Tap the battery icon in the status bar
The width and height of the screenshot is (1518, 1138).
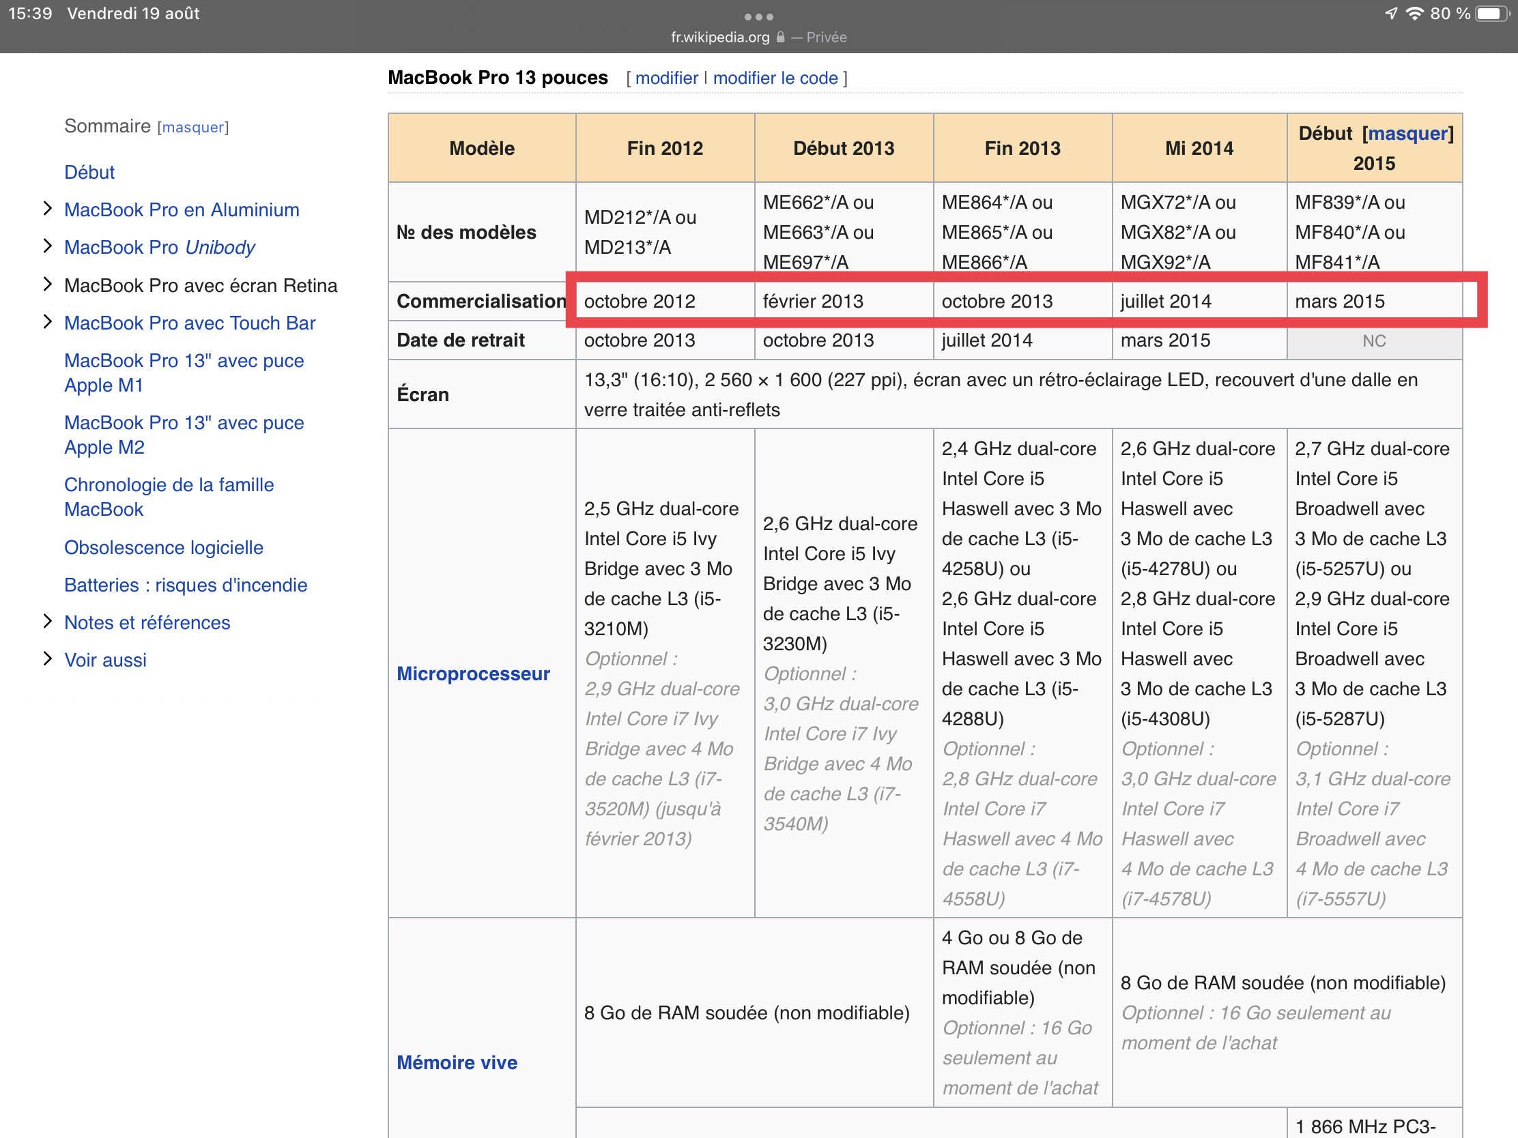pos(1493,14)
